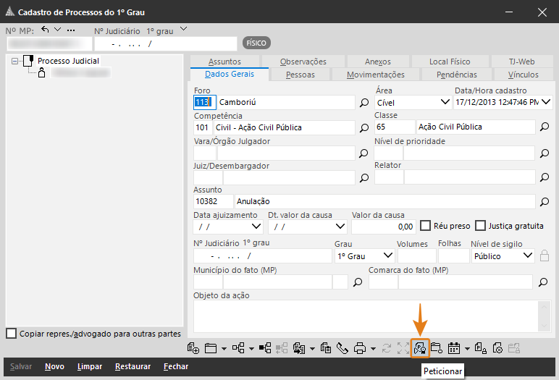Click the Assunto search magnifier icon

(545, 201)
